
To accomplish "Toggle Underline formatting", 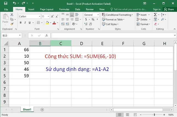I will [x=30, y=23].
